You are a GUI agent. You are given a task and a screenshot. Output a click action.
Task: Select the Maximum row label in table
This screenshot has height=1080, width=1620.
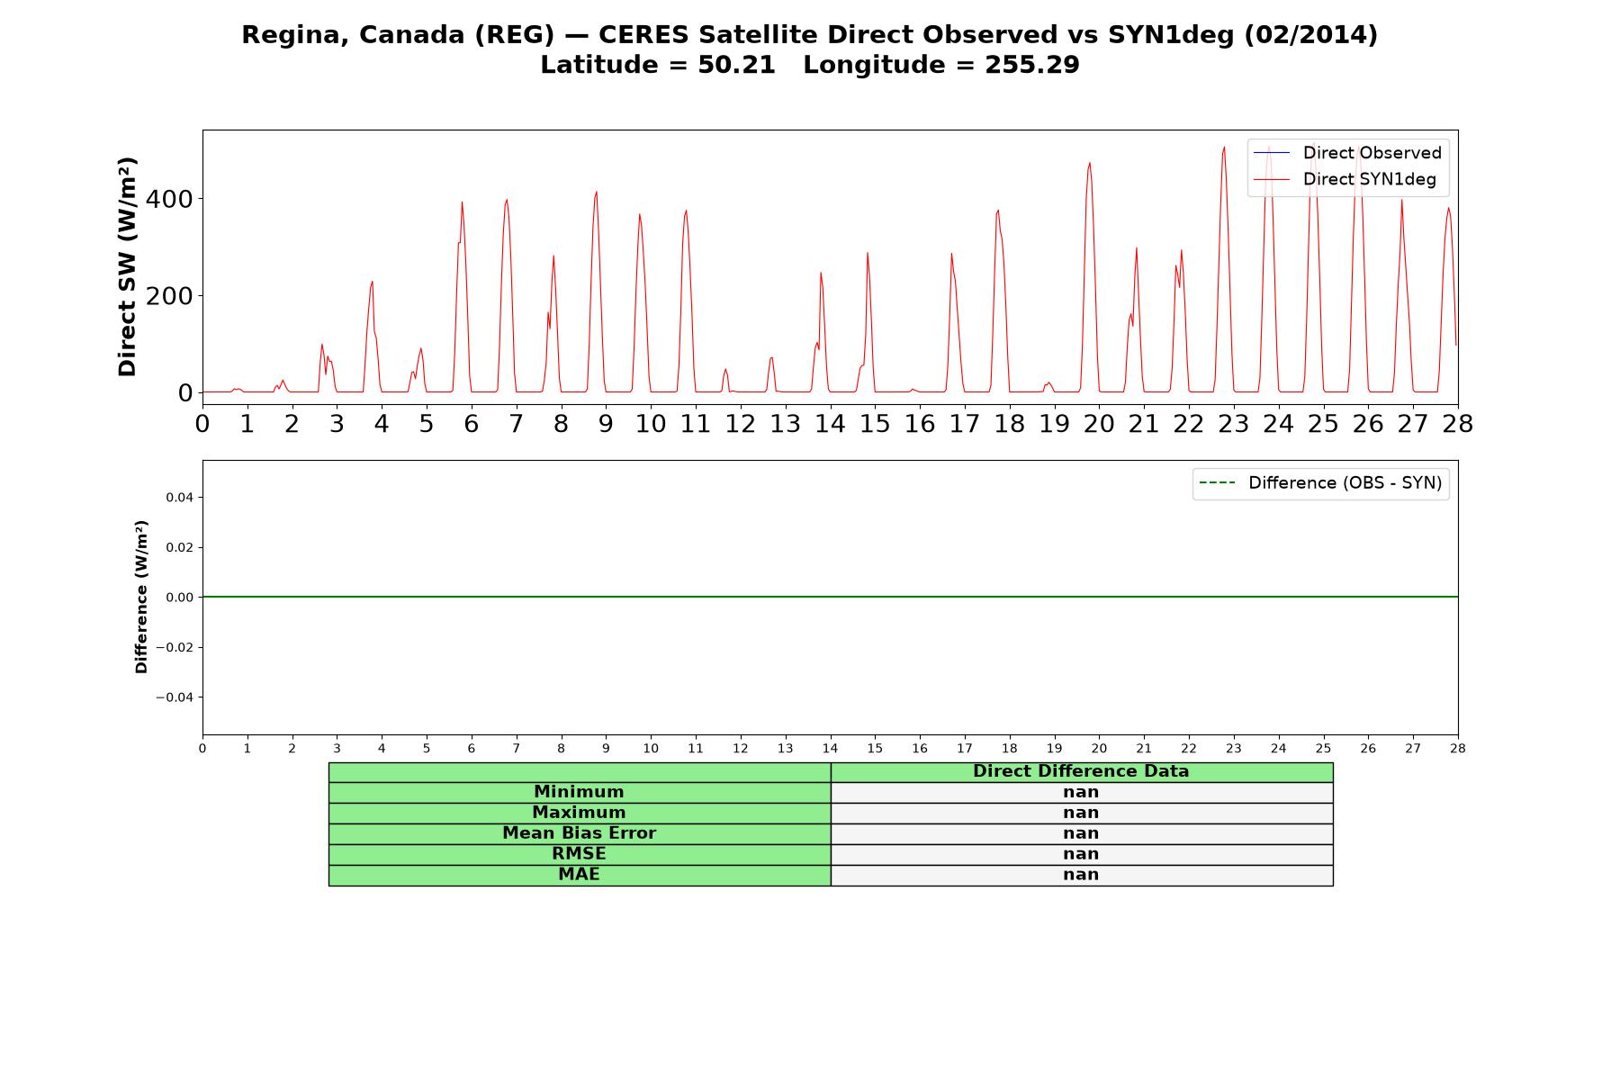579,813
